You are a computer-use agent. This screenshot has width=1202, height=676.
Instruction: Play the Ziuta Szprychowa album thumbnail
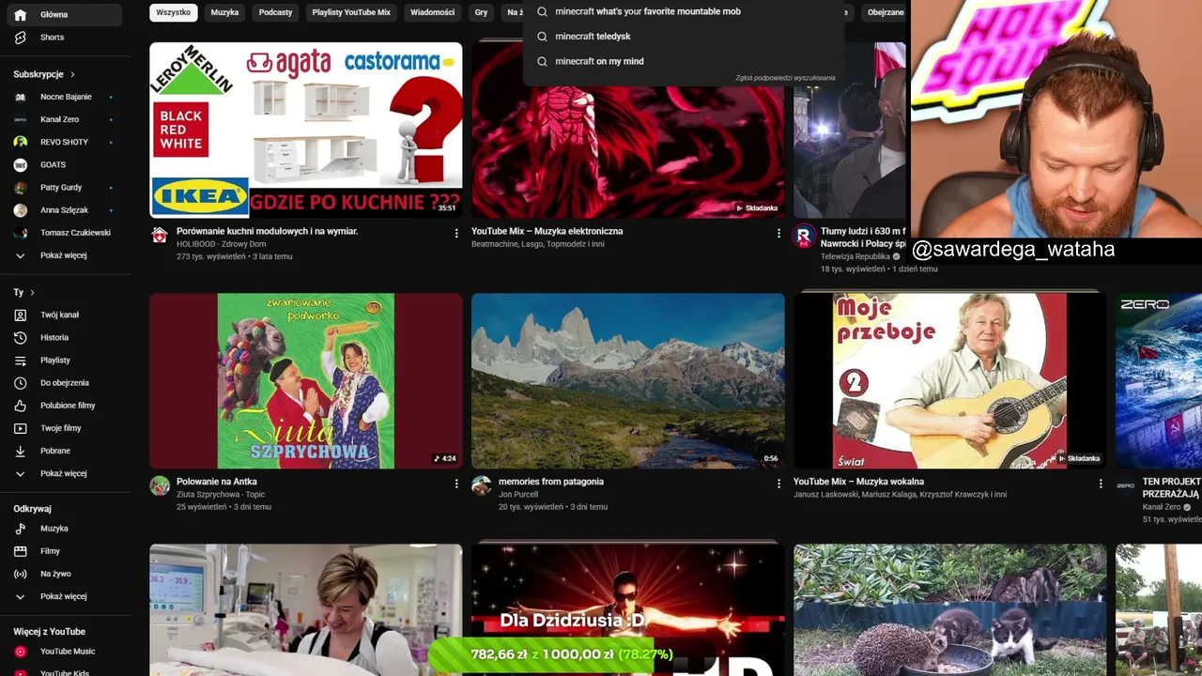pos(306,380)
